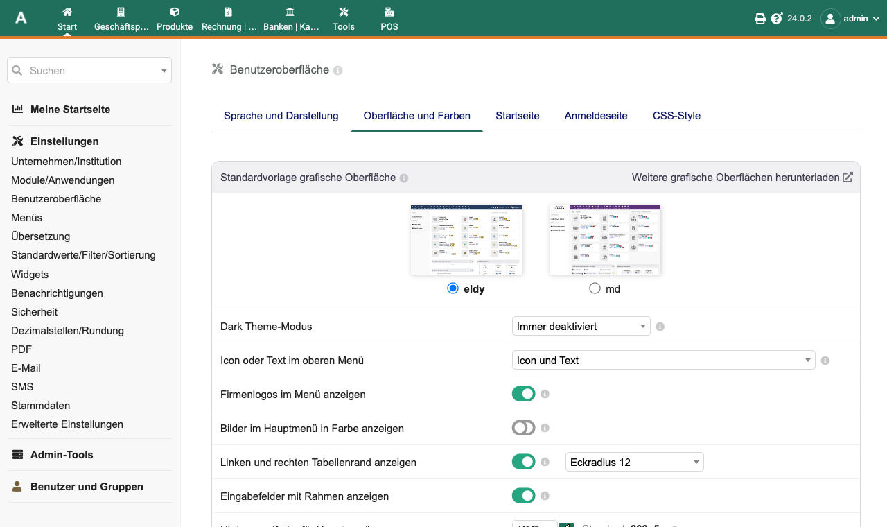Screen dimensions: 887x527
Task: Click the Tools icon in top bar
Action: tap(344, 12)
